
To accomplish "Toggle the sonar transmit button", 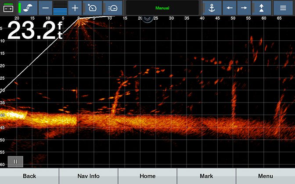I will [28, 8].
